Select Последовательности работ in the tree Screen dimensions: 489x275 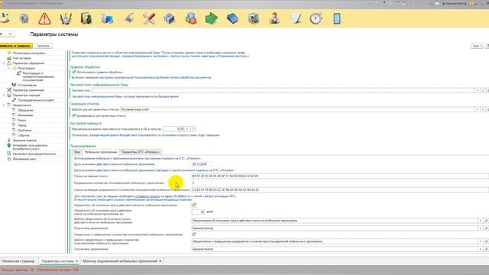click(x=36, y=100)
